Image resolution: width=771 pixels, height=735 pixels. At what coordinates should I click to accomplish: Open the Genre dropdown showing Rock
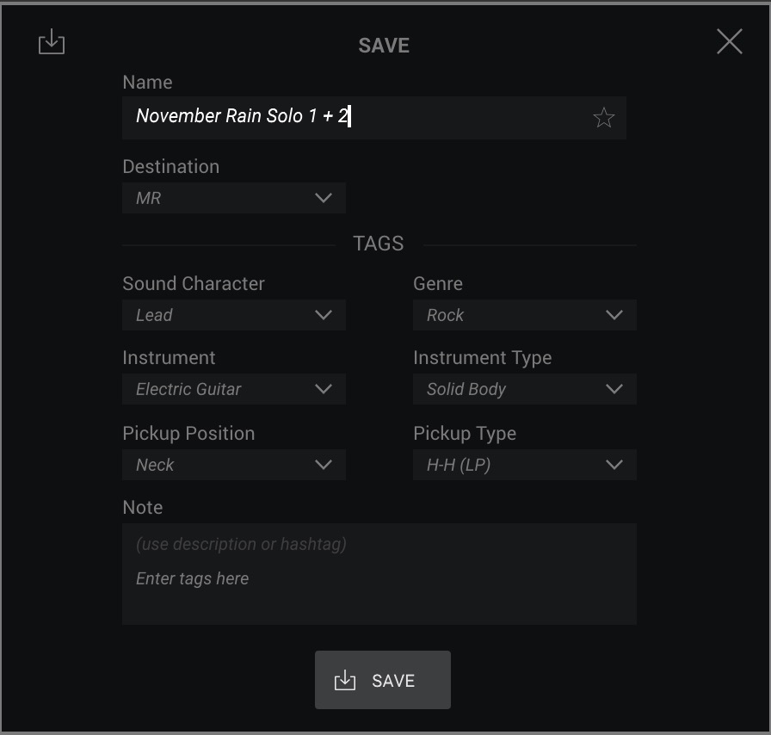point(525,315)
